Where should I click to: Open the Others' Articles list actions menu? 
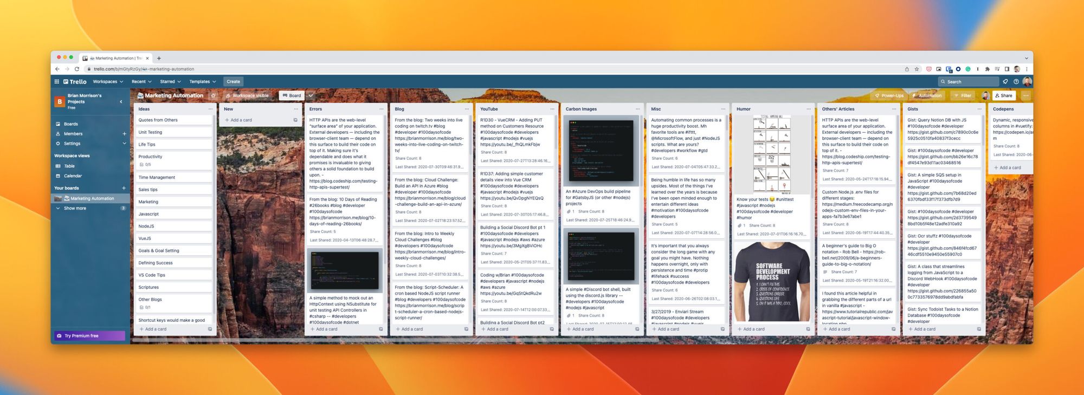(x=894, y=109)
